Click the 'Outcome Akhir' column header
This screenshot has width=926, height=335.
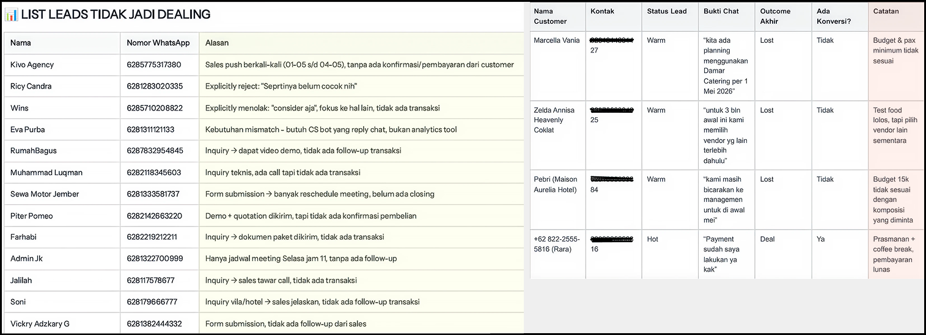pyautogui.click(x=783, y=16)
